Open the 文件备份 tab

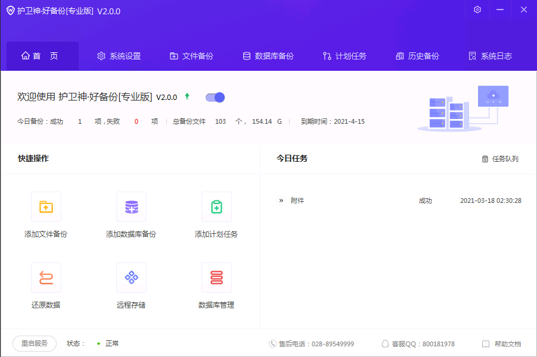click(x=191, y=57)
